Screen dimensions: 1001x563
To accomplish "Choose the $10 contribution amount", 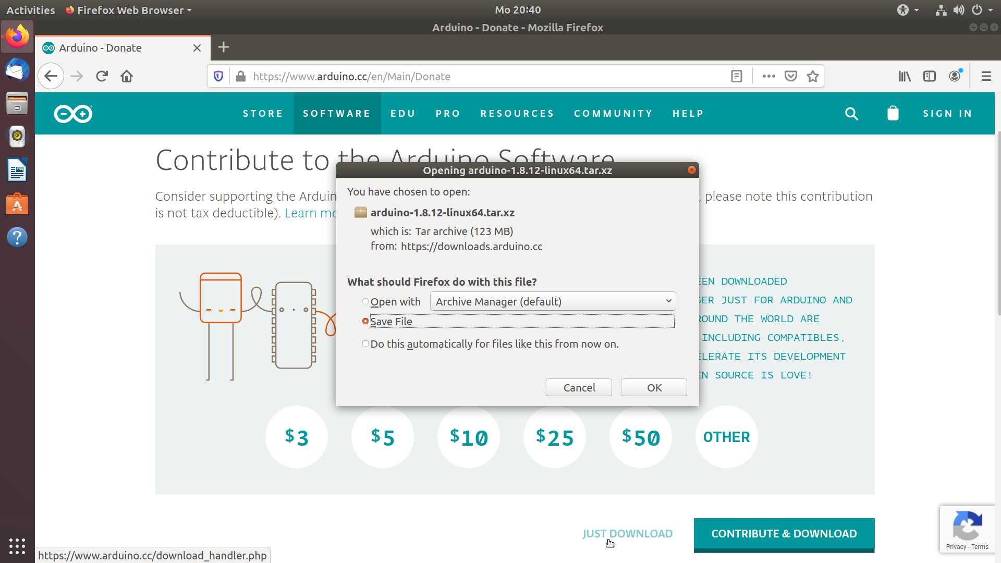I will click(x=469, y=437).
